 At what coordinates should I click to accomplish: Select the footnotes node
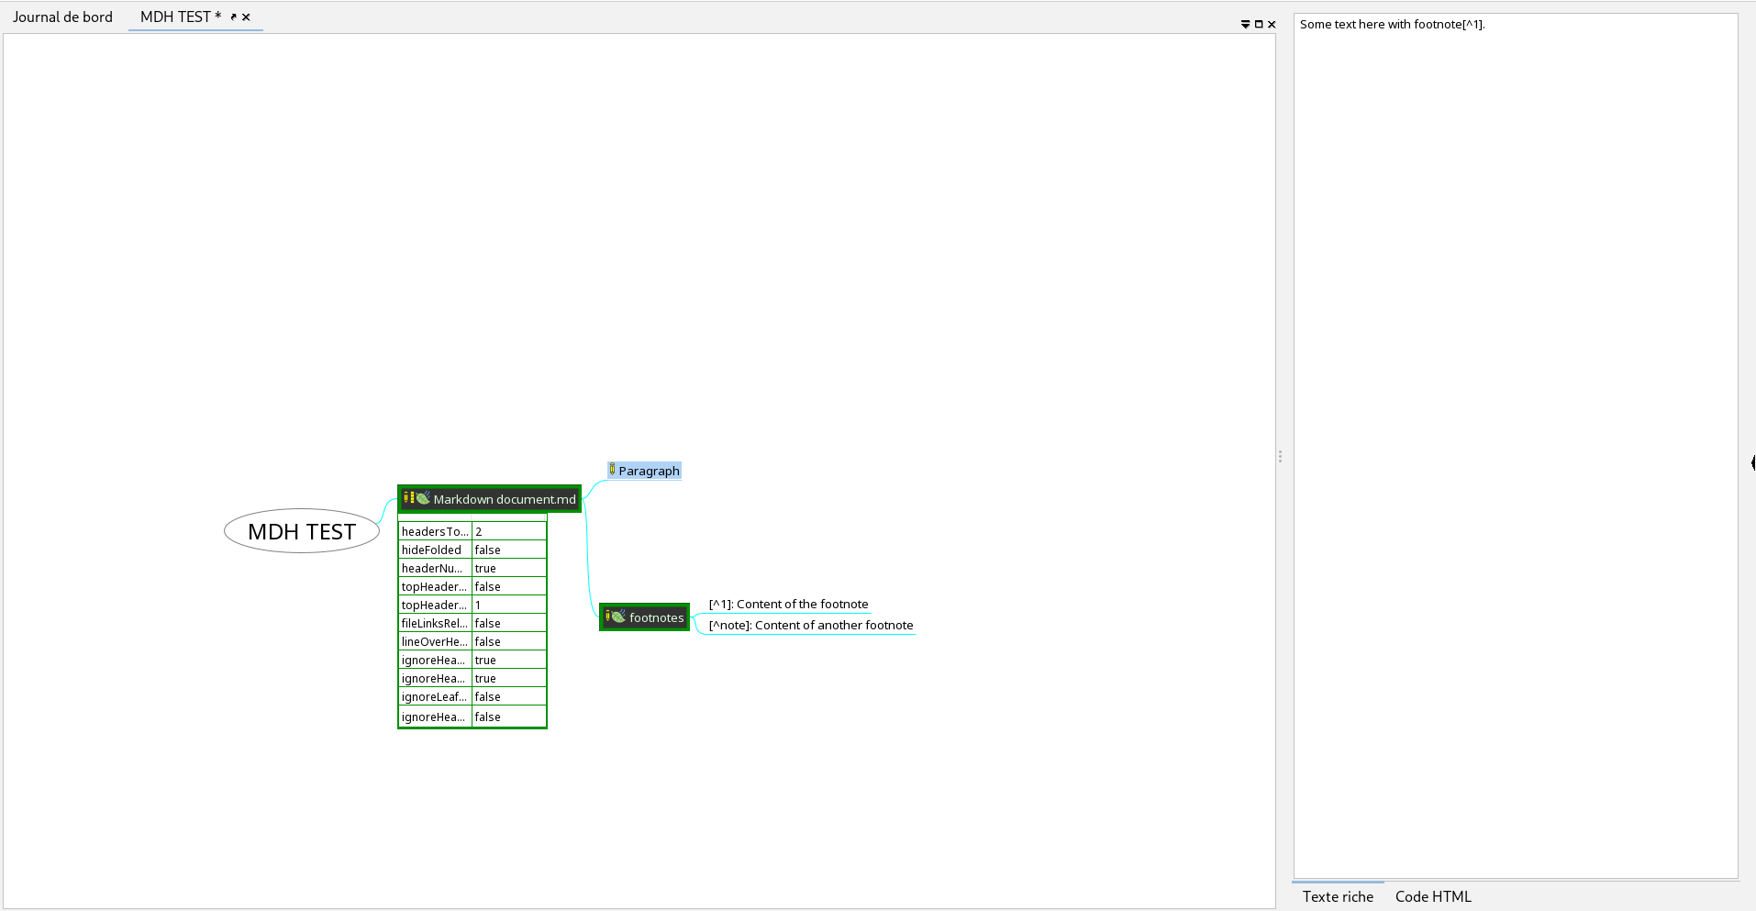coord(644,617)
